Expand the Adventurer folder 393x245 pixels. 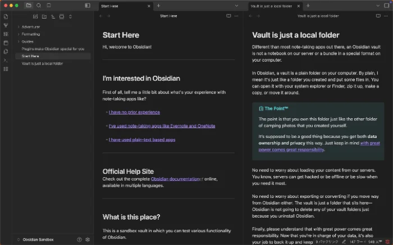[x=19, y=27]
